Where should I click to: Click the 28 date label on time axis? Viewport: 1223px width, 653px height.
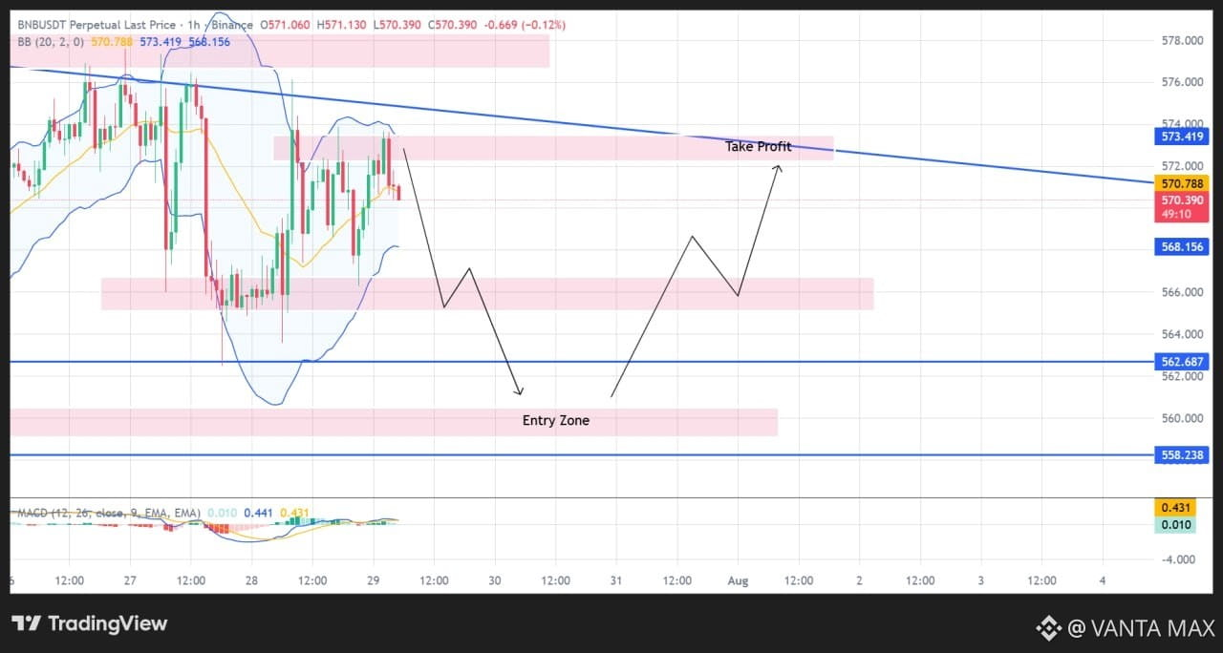(251, 580)
